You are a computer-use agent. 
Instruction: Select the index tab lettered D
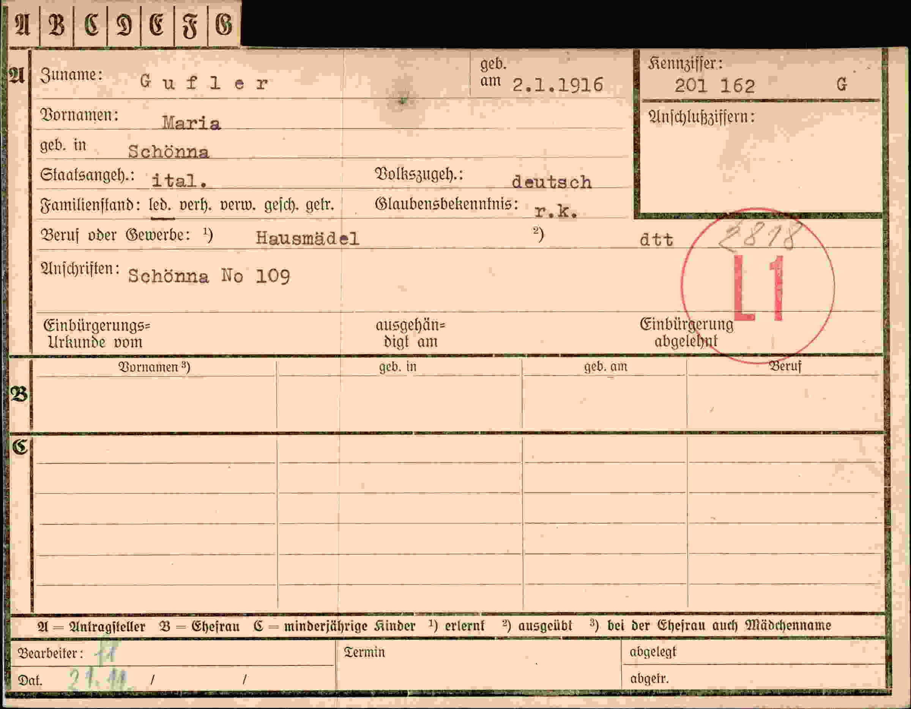(124, 24)
